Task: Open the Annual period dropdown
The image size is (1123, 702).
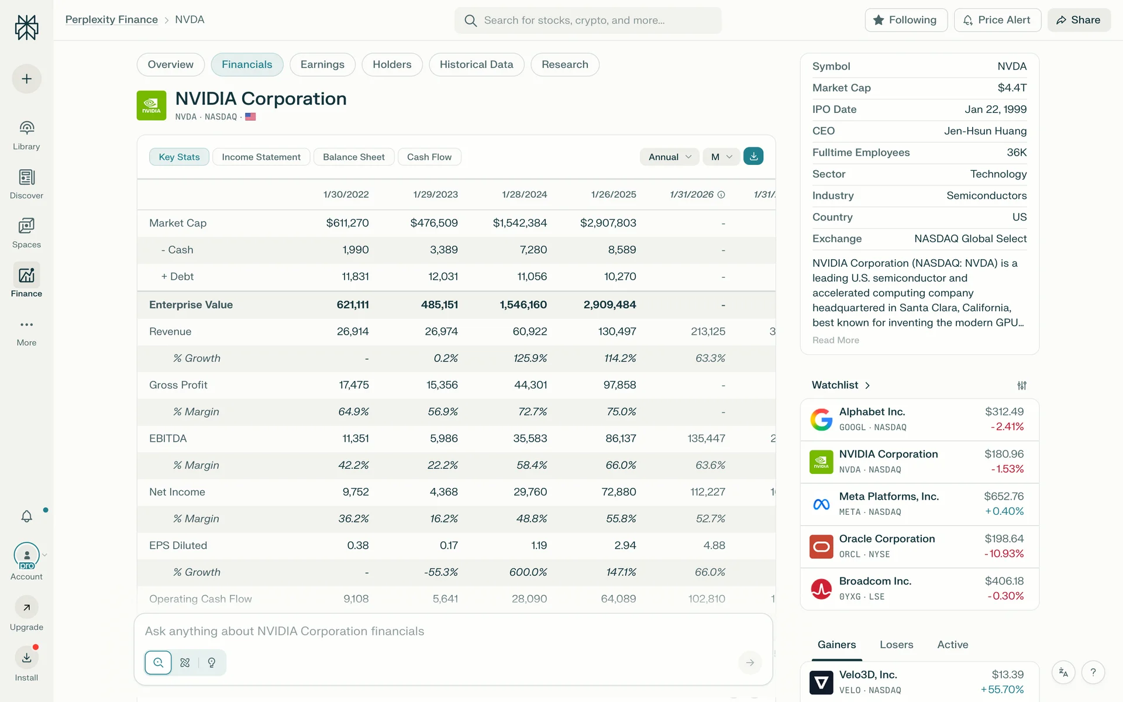Action: click(x=669, y=157)
